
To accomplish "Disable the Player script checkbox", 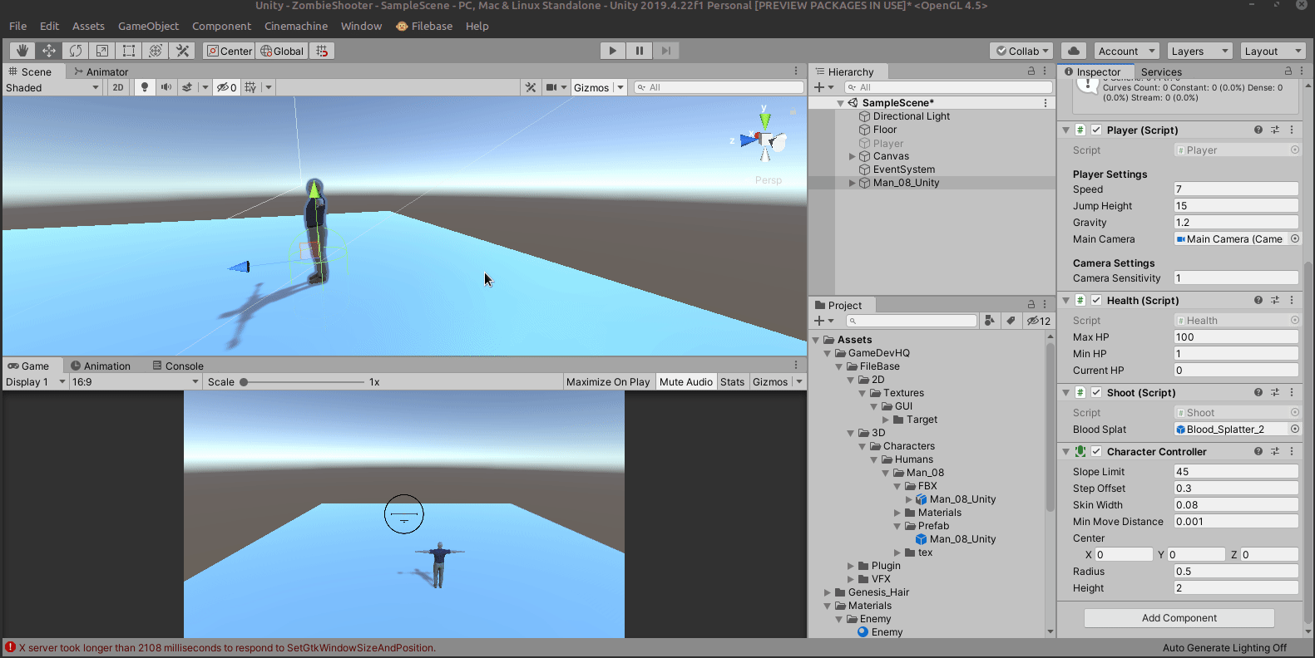I will [x=1096, y=130].
